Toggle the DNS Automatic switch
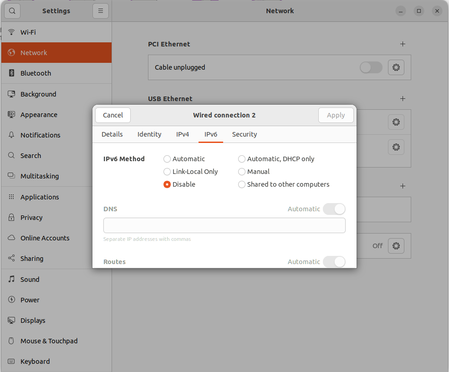Image resolution: width=449 pixels, height=372 pixels. tap(334, 209)
